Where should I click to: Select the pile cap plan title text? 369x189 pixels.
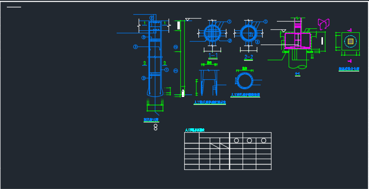pos(349,69)
